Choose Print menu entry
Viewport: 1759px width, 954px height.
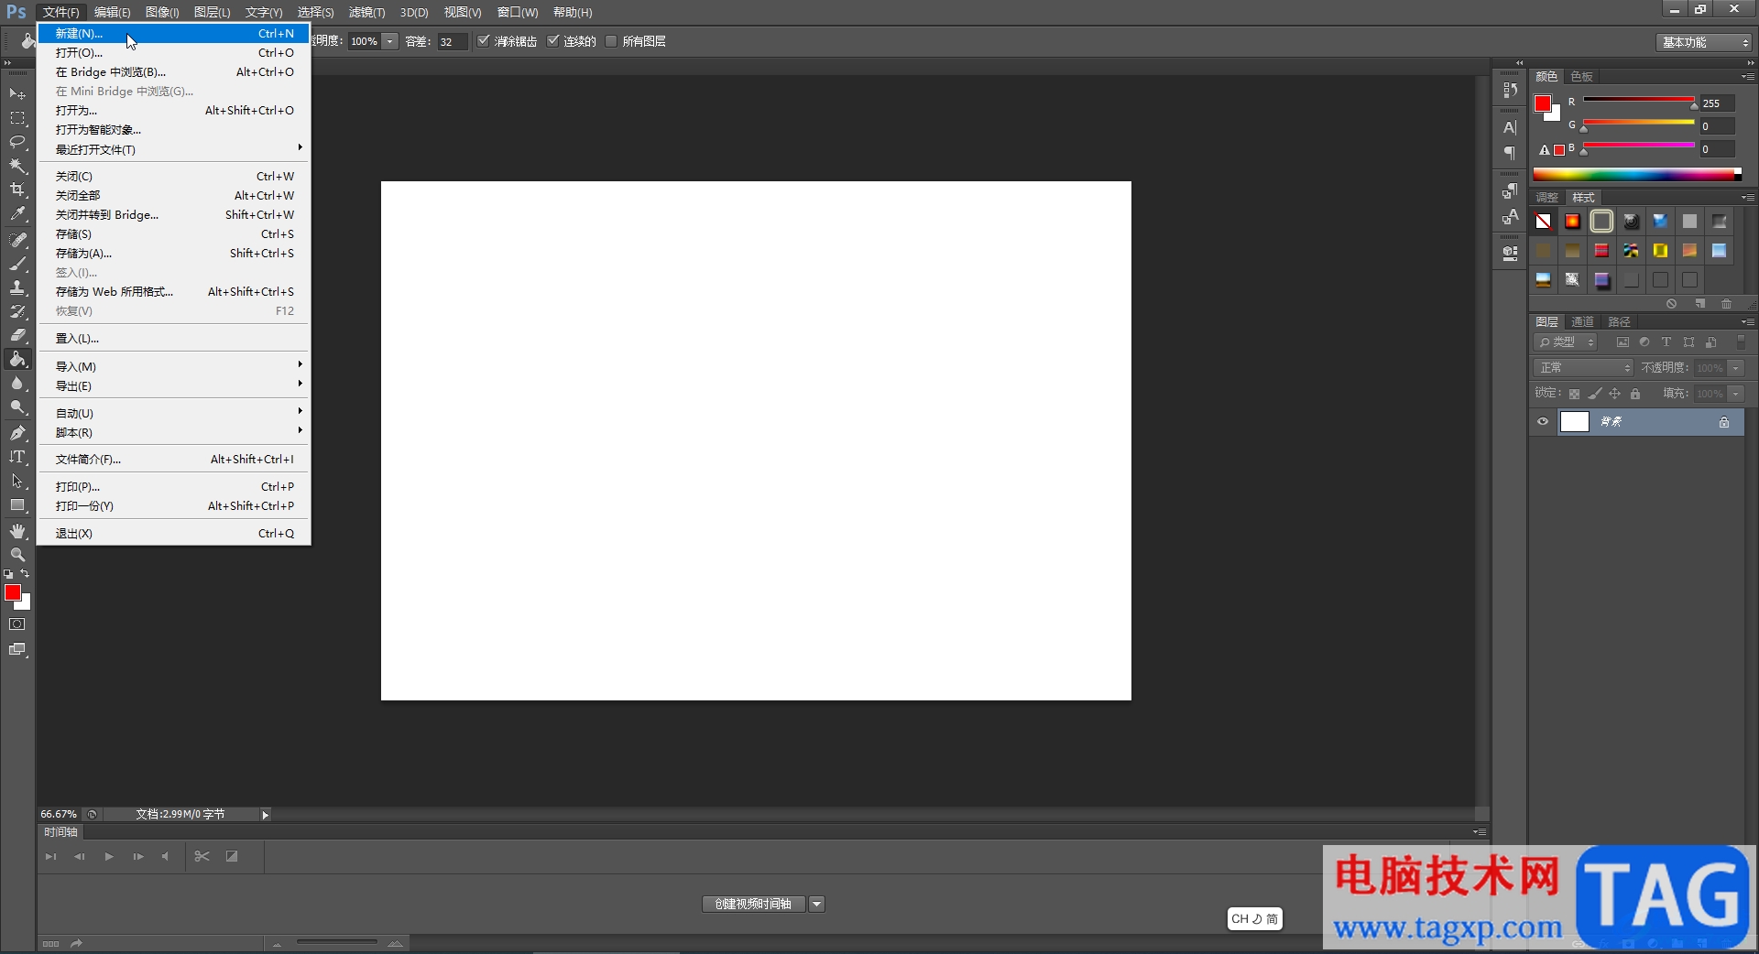click(174, 486)
